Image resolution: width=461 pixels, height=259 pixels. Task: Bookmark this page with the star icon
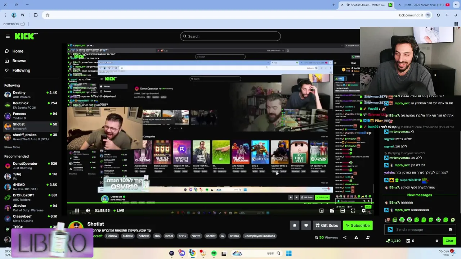tap(47, 15)
